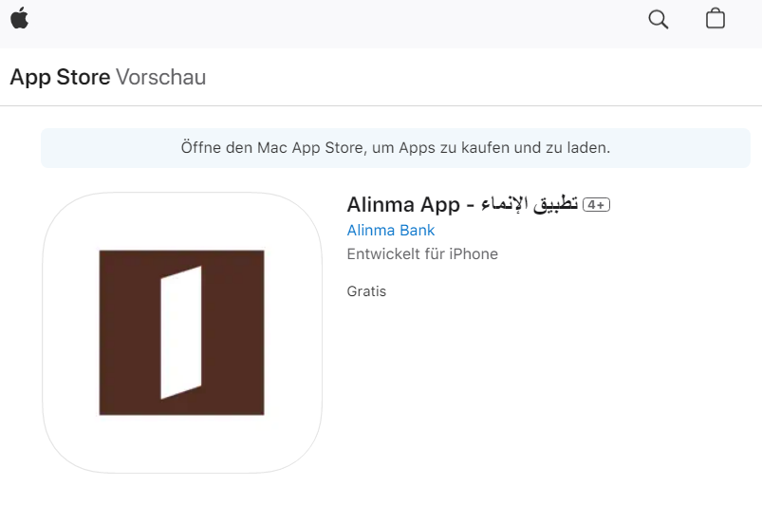Screen dimensions: 762x505
Task: Click the word 'iPhone' under the developer name
Action: (x=473, y=254)
